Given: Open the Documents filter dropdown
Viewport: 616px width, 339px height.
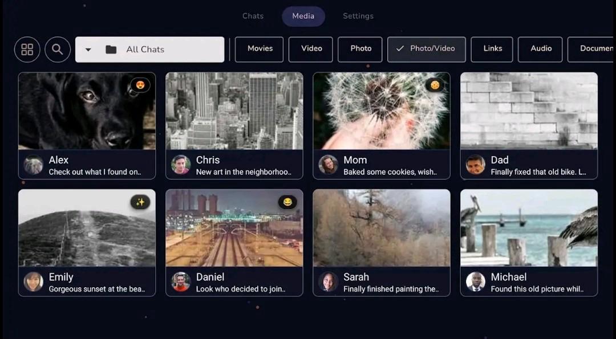Looking at the screenshot, I should point(593,50).
